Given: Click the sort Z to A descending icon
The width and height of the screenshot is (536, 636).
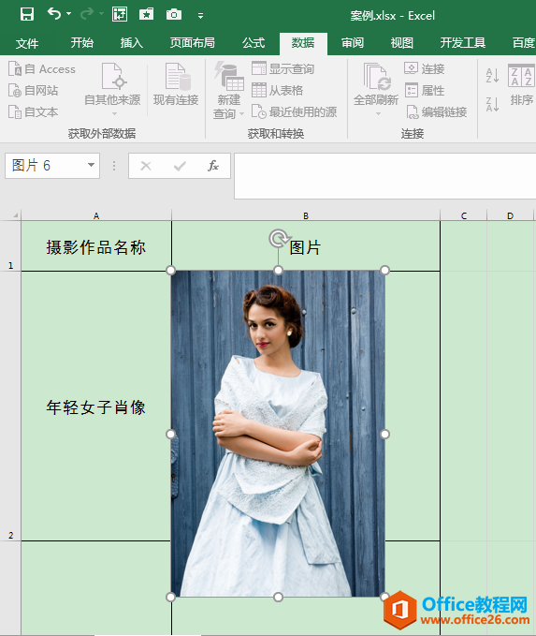Looking at the screenshot, I should point(492,104).
